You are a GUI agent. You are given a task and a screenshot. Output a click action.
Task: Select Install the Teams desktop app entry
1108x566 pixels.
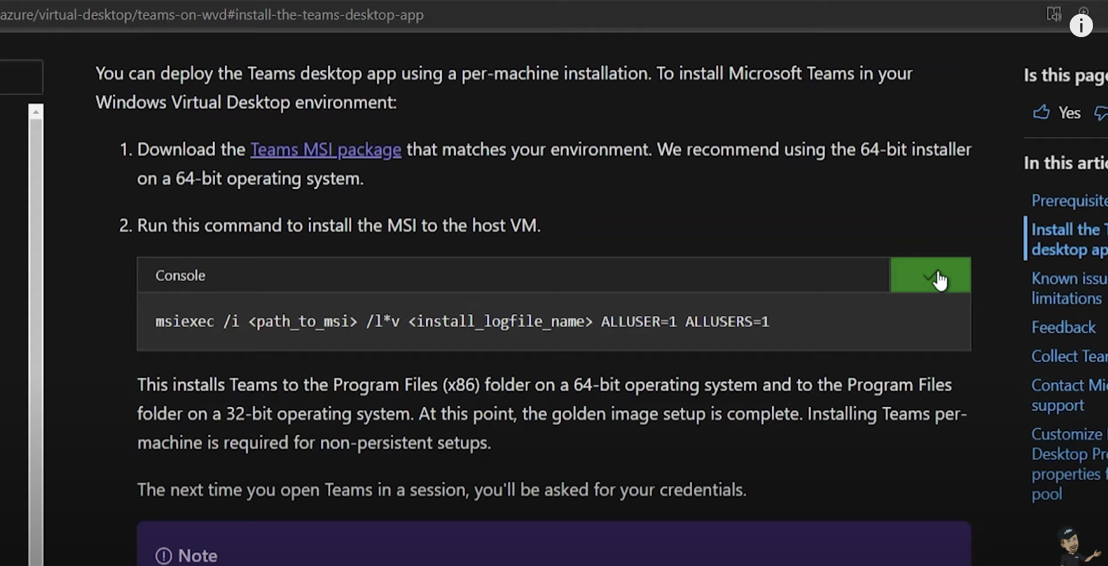(1068, 240)
